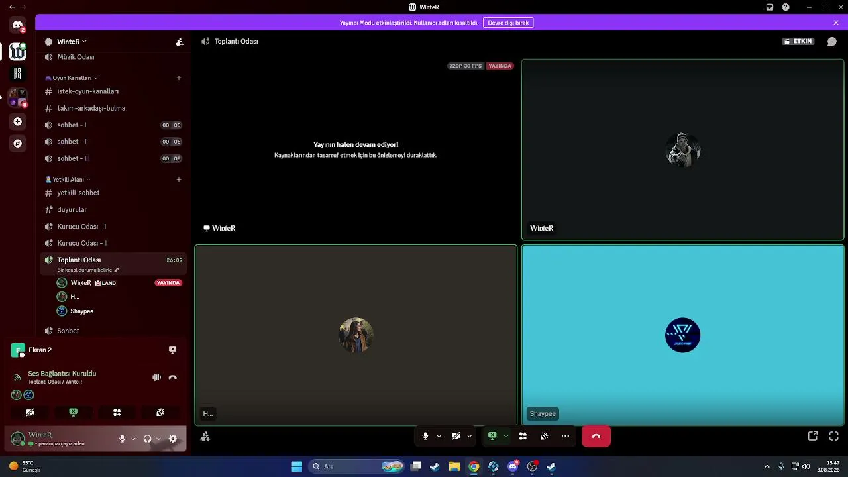The height and width of the screenshot is (477, 848).
Task: Stop streaming icon beside Ekran 2
Action: [x=172, y=350]
